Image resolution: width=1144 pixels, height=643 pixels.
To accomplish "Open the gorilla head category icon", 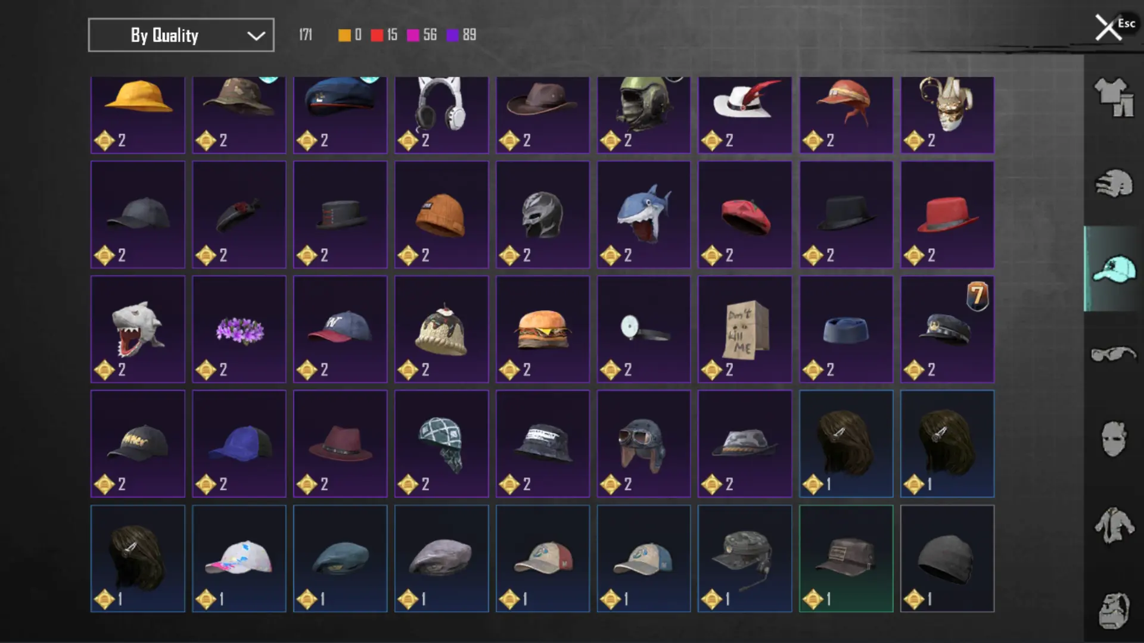I will 1114,610.
